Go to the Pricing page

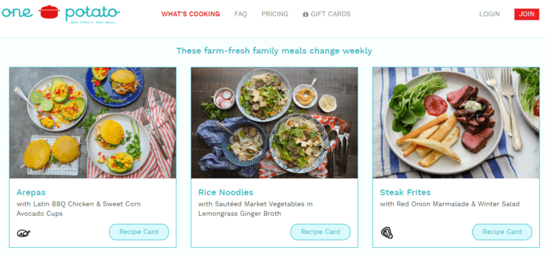coord(275,14)
